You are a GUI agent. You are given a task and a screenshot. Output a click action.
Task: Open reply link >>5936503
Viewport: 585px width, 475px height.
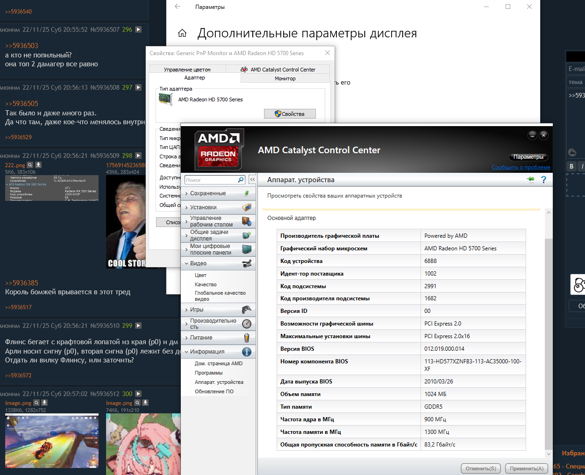tap(21, 46)
